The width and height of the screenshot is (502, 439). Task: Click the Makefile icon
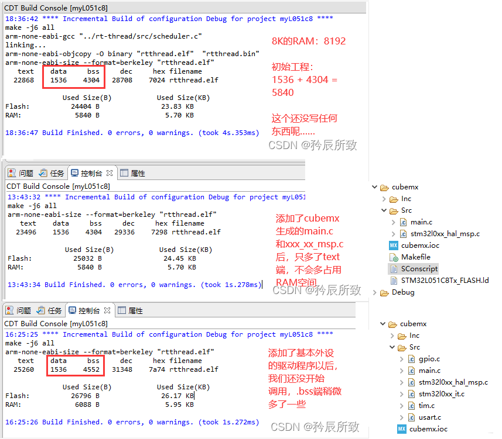click(394, 257)
